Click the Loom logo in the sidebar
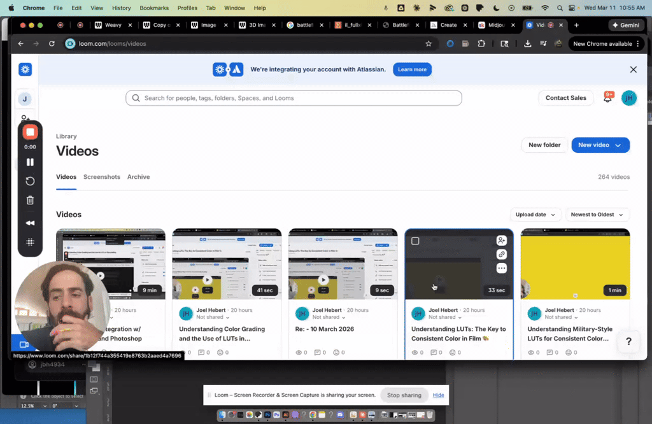Viewport: 652px width, 424px height. pos(25,69)
